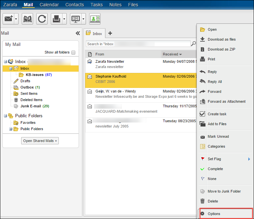Select the KB-issues folder
Screen dimensions: 254x219
click(35, 75)
